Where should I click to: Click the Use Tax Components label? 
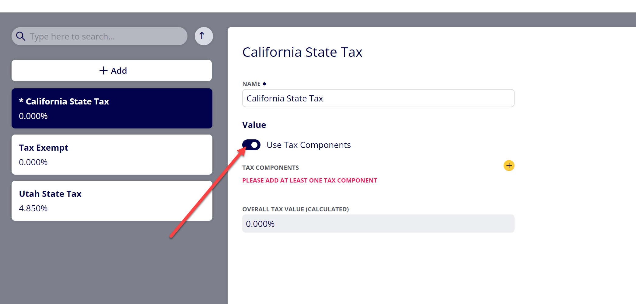[x=309, y=145]
